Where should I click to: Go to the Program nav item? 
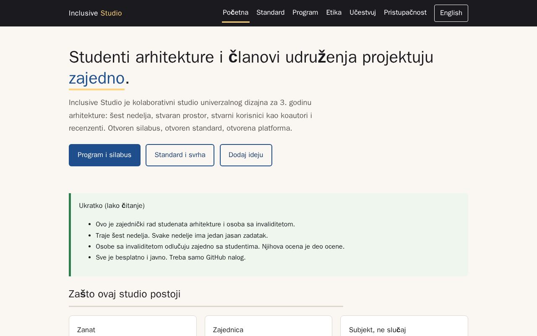(x=305, y=13)
